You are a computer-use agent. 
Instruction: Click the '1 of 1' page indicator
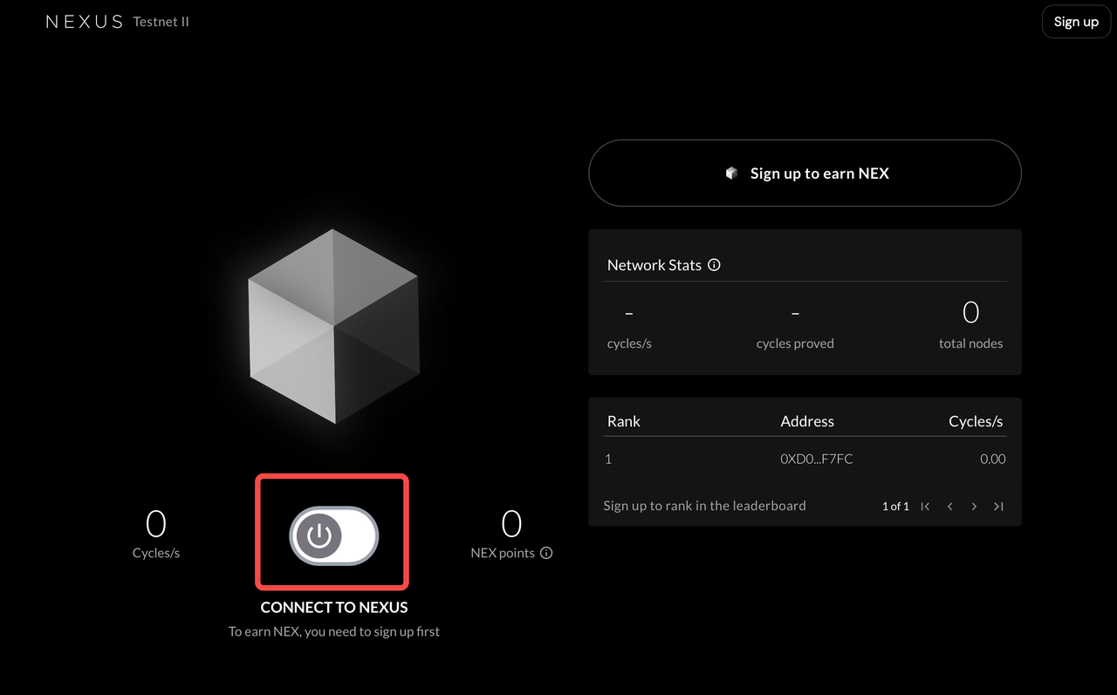point(895,507)
